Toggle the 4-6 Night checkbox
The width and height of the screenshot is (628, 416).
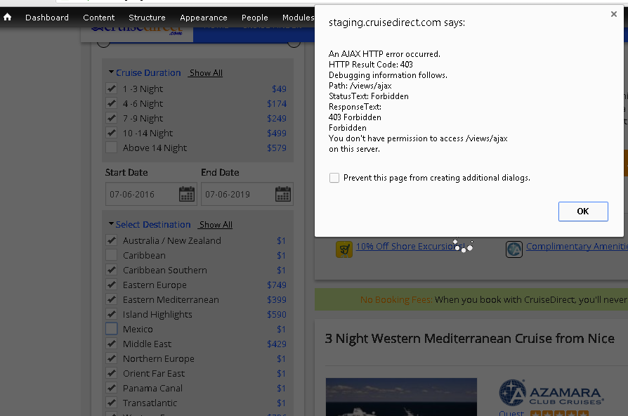click(112, 103)
